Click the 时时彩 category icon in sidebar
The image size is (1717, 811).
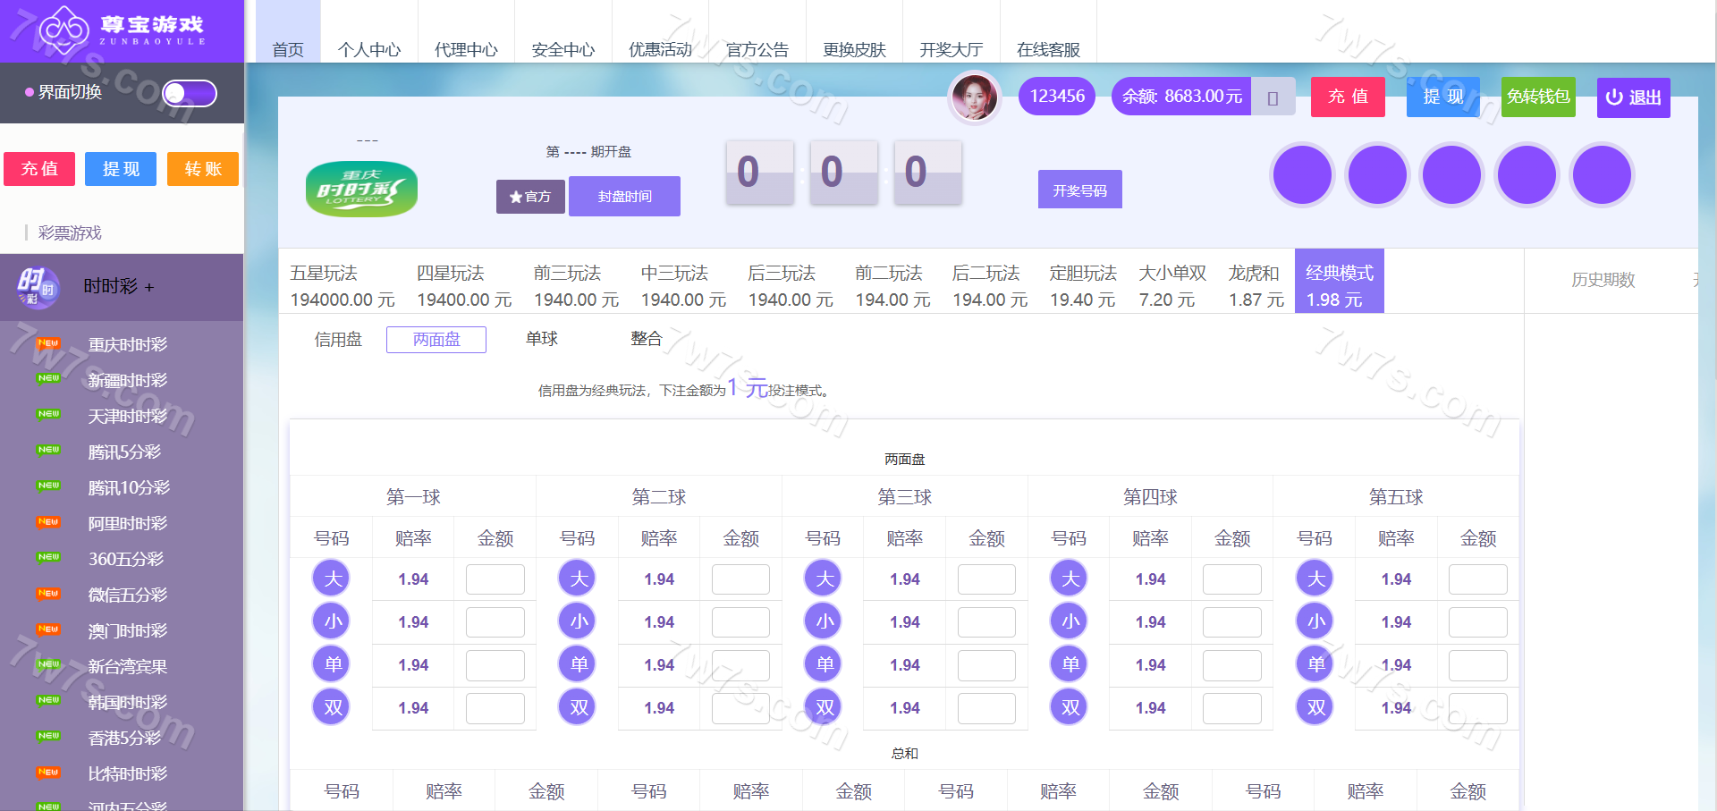coord(37,287)
